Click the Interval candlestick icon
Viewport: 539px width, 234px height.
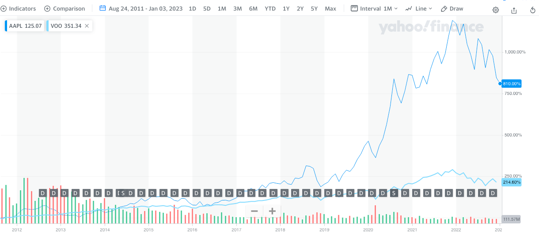tap(354, 8)
